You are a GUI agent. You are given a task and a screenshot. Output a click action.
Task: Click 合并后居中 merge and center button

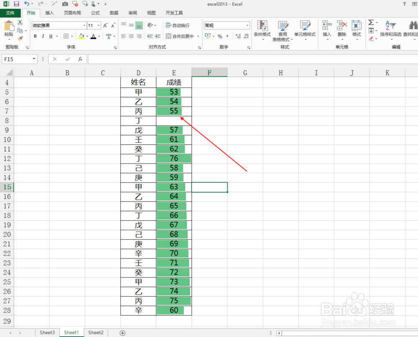[180, 36]
